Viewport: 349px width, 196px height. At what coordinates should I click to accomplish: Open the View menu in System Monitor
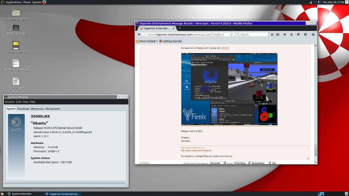tap(25, 102)
